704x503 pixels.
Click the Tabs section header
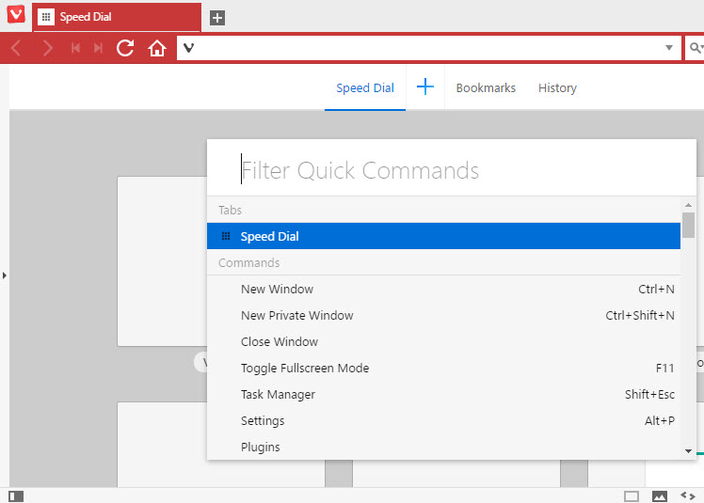[x=230, y=210]
